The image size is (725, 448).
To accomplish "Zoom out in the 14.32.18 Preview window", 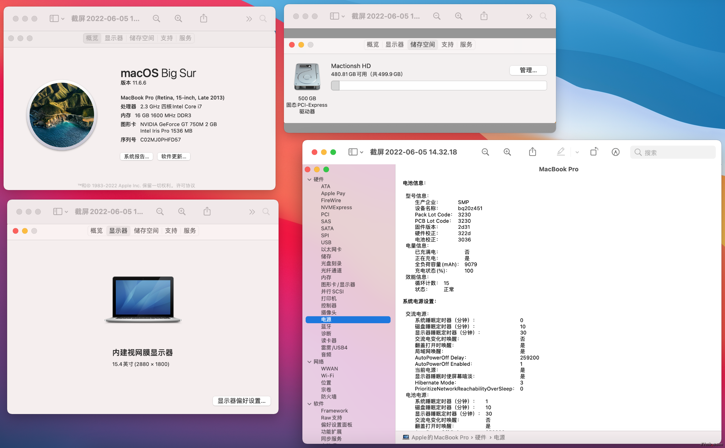I will tap(485, 152).
